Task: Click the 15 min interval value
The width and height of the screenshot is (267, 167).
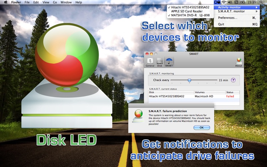Action: pos(223,80)
